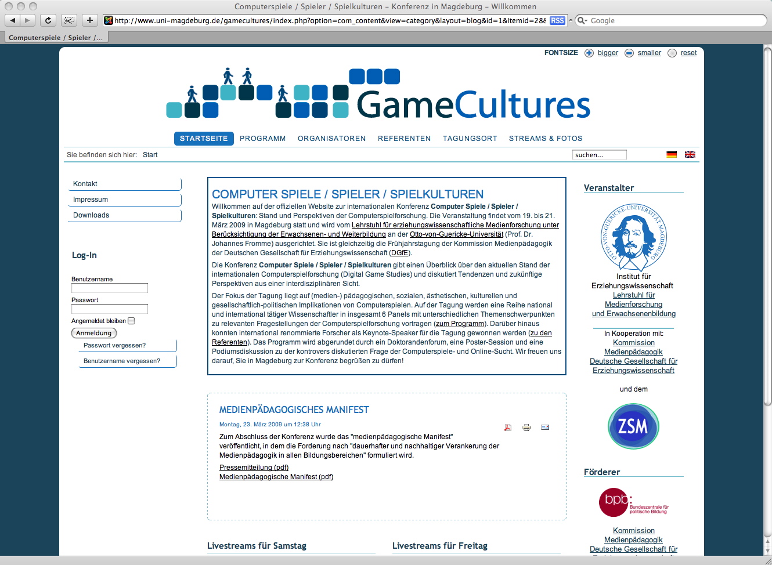This screenshot has width=772, height=565.
Task: Click the RSS feed button in address bar
Action: [x=557, y=20]
